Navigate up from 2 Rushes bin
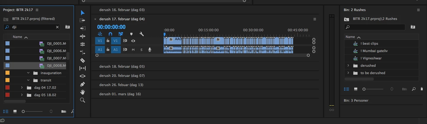The image size is (427, 124). pos(347,19)
